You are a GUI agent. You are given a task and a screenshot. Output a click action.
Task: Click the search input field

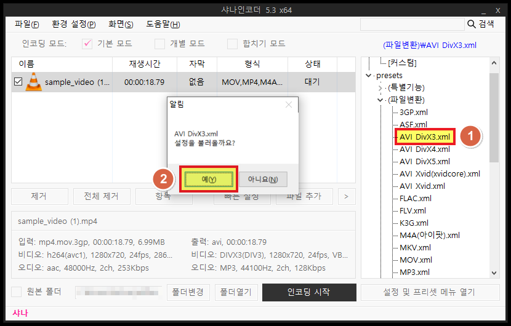pos(412,25)
